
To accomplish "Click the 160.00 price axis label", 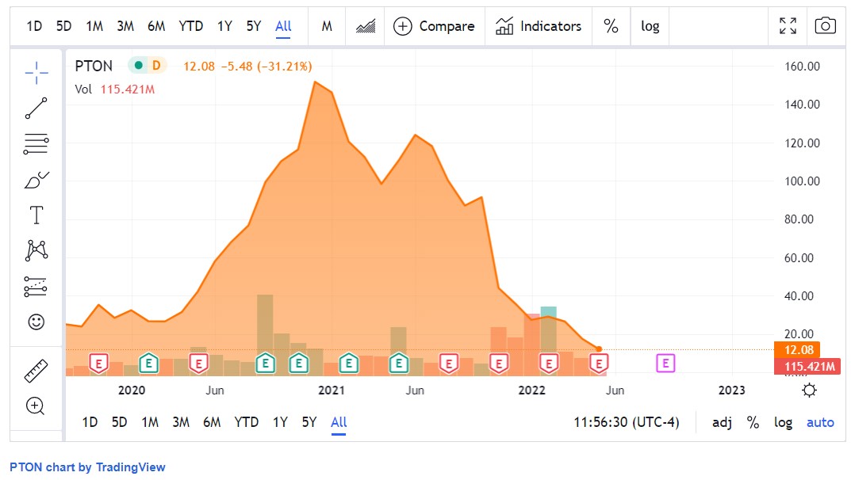I will click(x=802, y=67).
